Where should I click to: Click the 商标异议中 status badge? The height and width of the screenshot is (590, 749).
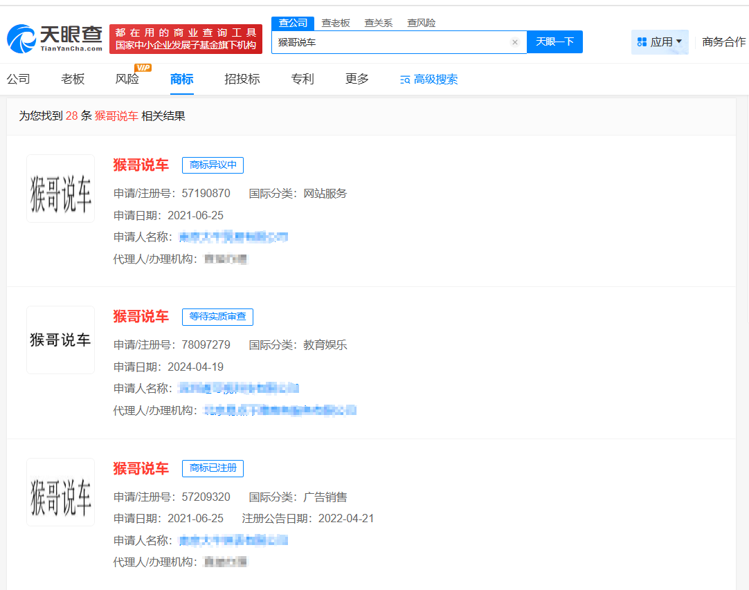[213, 165]
